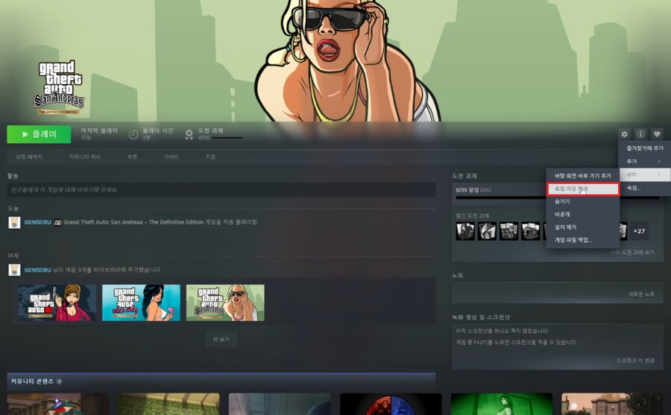671x415 pixels.
Task: Click the achievements badge icon near 0/35
Action: (189, 135)
